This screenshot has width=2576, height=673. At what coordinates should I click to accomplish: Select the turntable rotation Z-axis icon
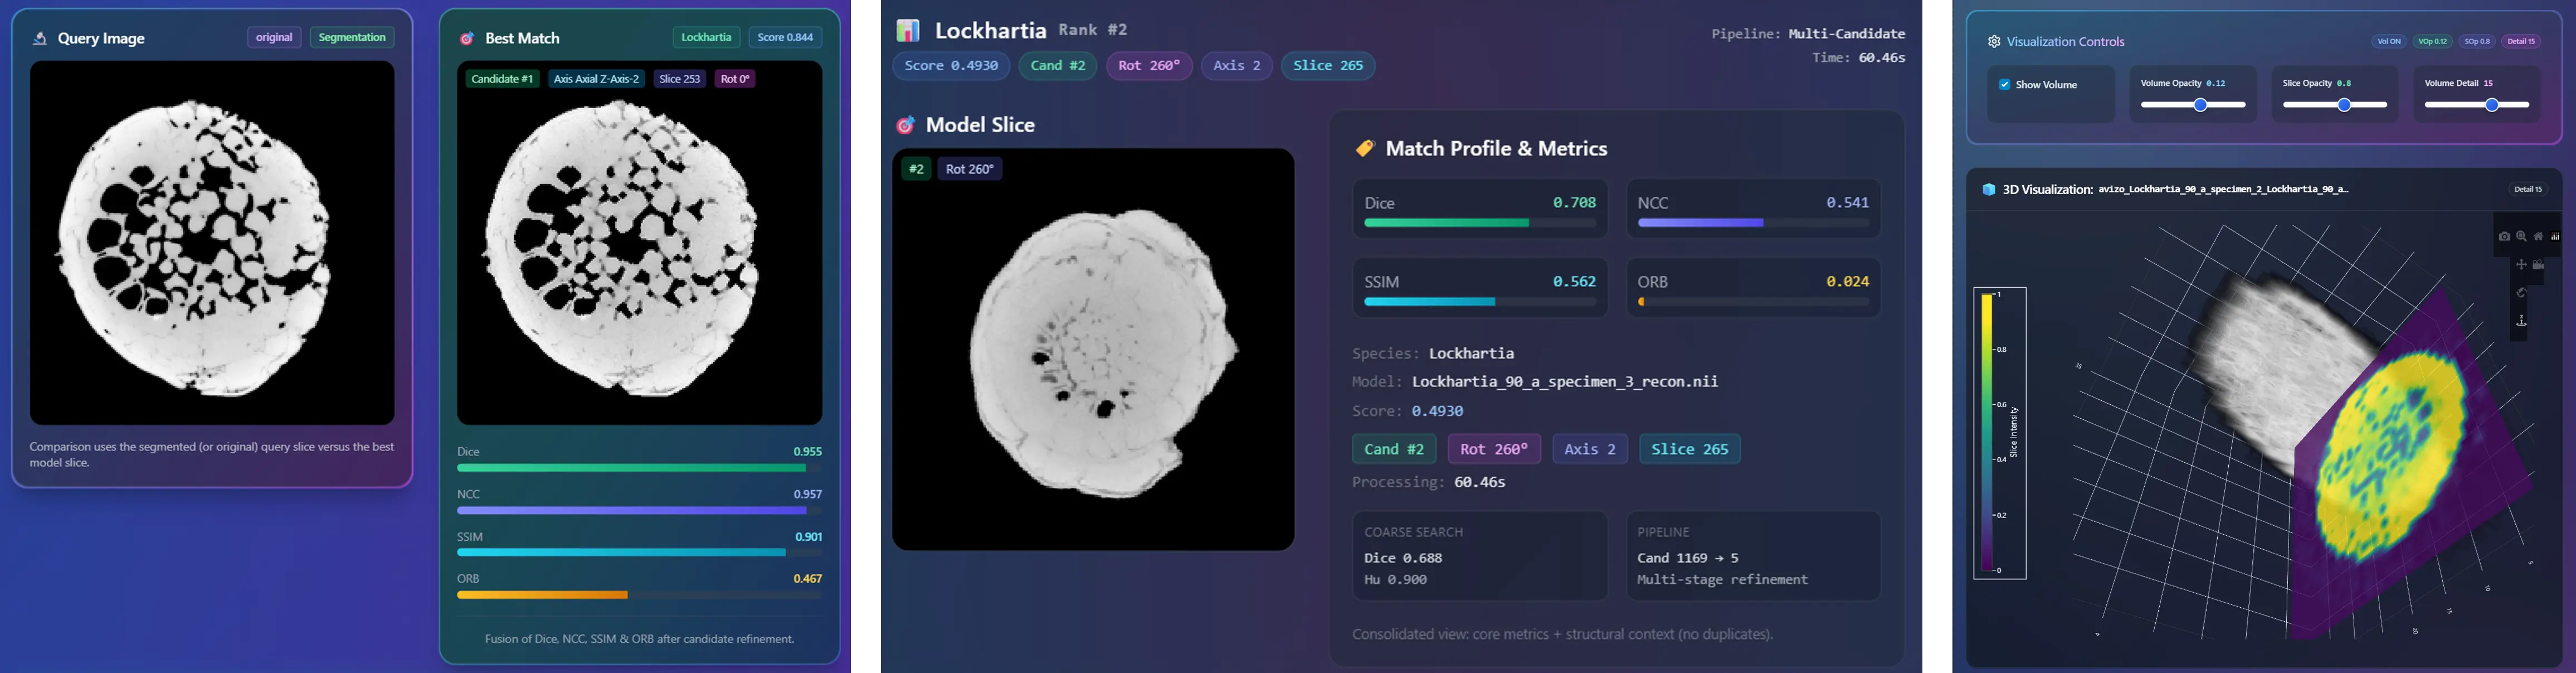[2522, 321]
